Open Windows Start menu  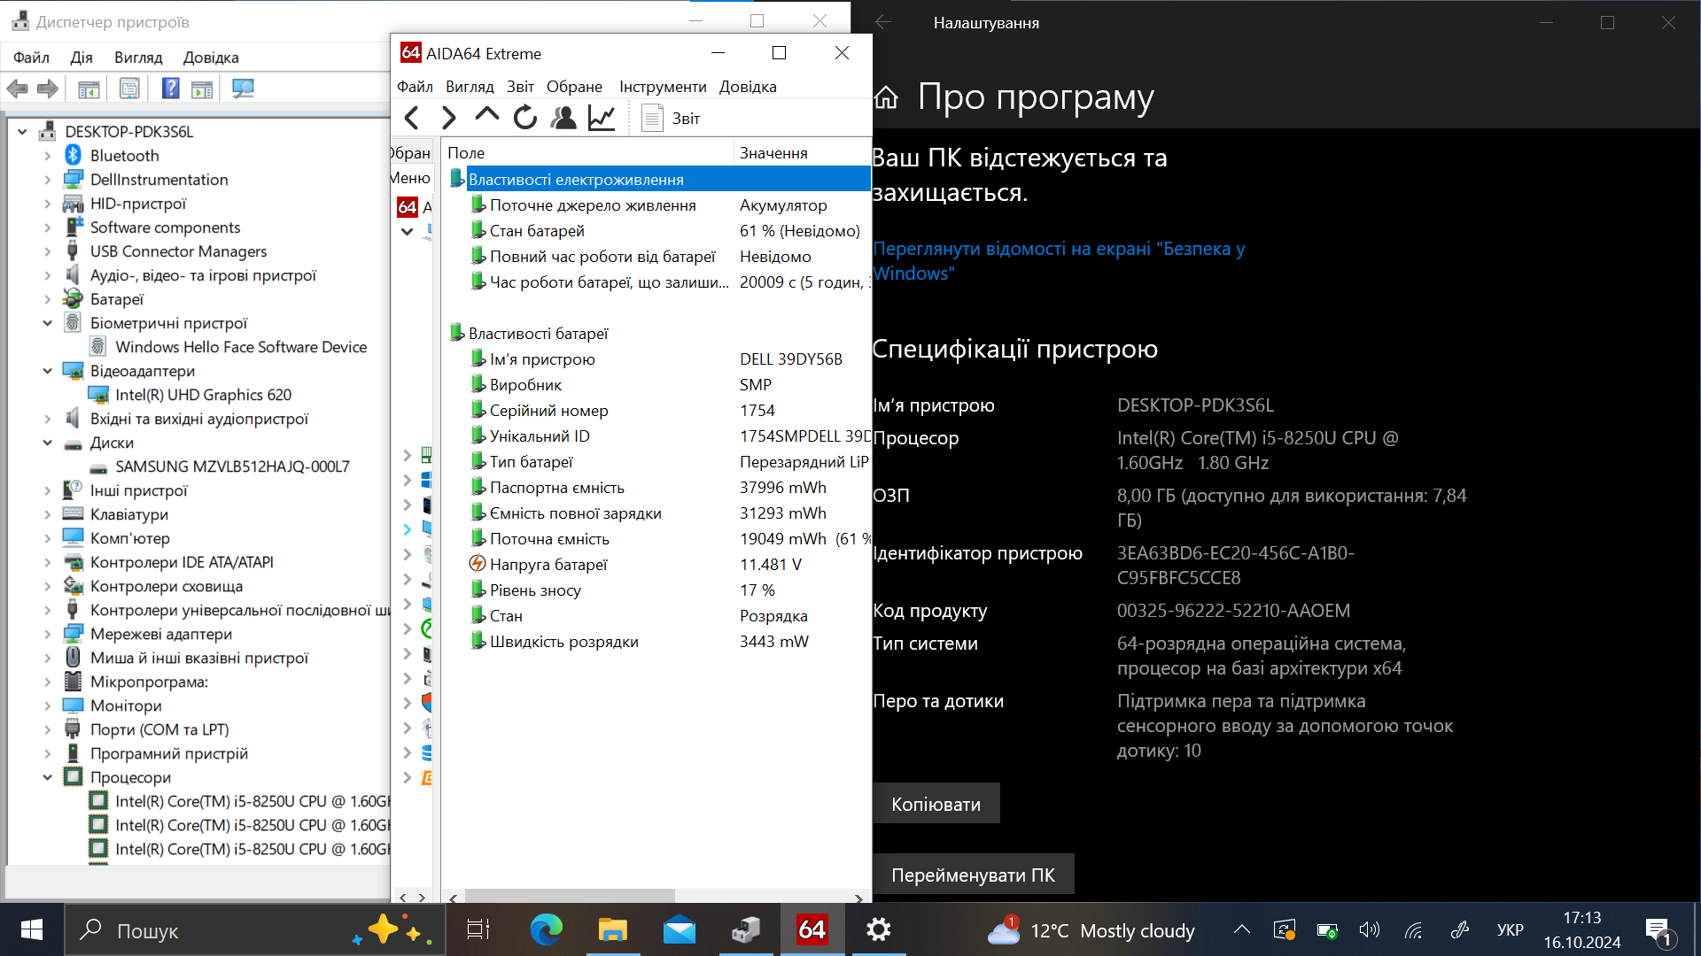pyautogui.click(x=32, y=929)
